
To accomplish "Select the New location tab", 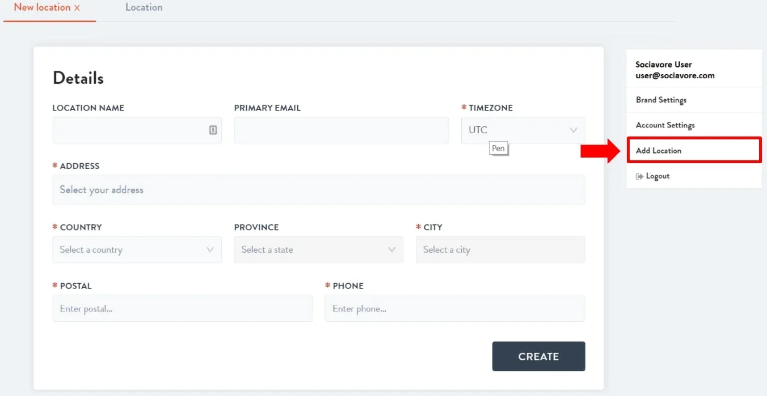I will click(x=42, y=7).
